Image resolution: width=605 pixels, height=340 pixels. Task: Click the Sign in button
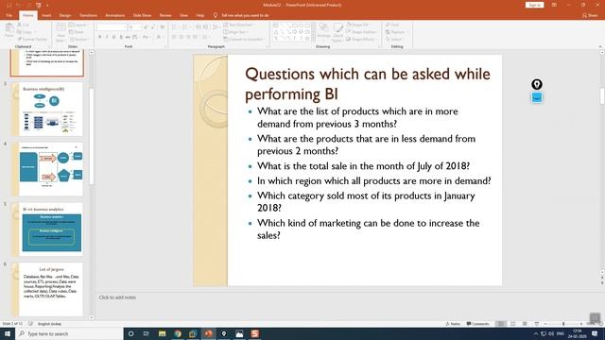tap(535, 5)
